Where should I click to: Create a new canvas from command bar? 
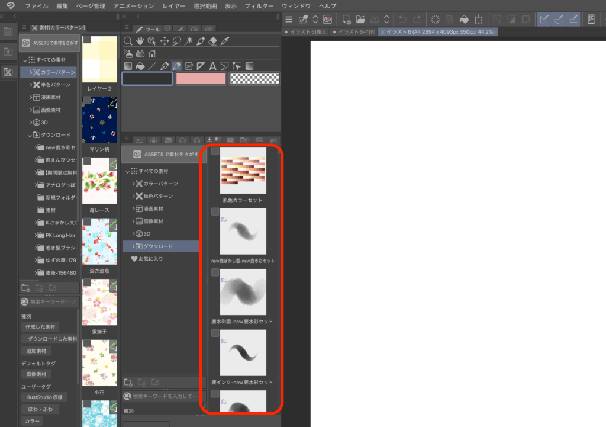click(346, 20)
